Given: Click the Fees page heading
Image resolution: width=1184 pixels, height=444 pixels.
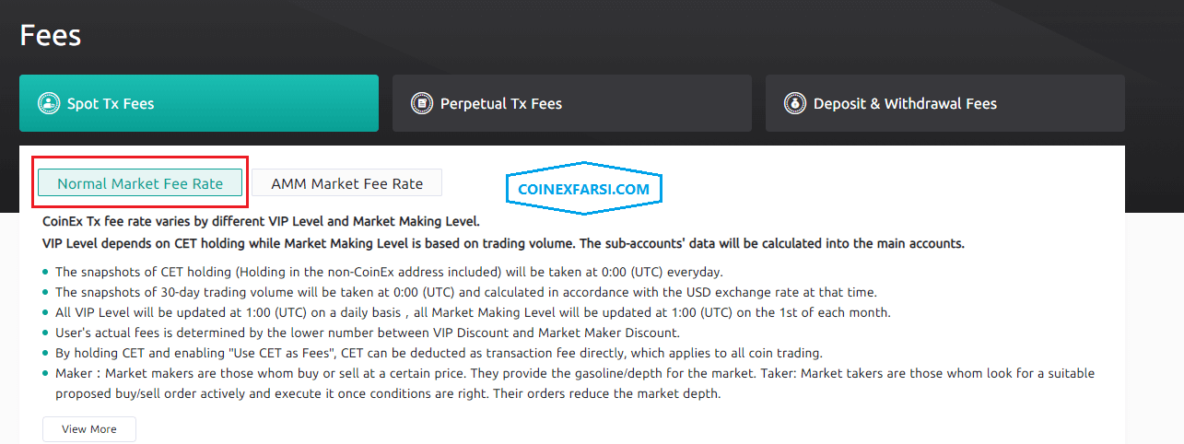Looking at the screenshot, I should click(51, 36).
